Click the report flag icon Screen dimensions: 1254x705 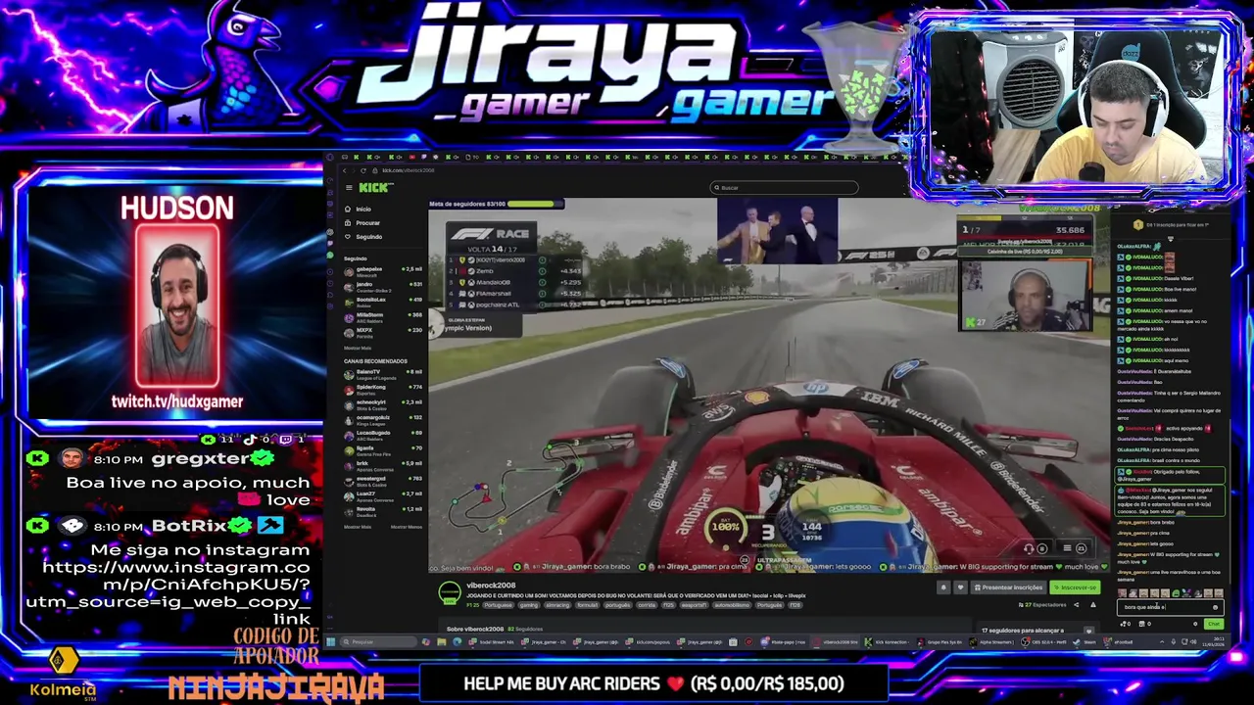click(1093, 605)
